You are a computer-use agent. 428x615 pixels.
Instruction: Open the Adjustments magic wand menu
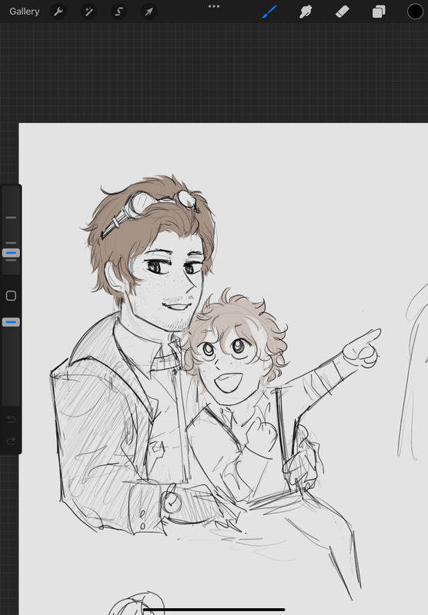pyautogui.click(x=89, y=12)
